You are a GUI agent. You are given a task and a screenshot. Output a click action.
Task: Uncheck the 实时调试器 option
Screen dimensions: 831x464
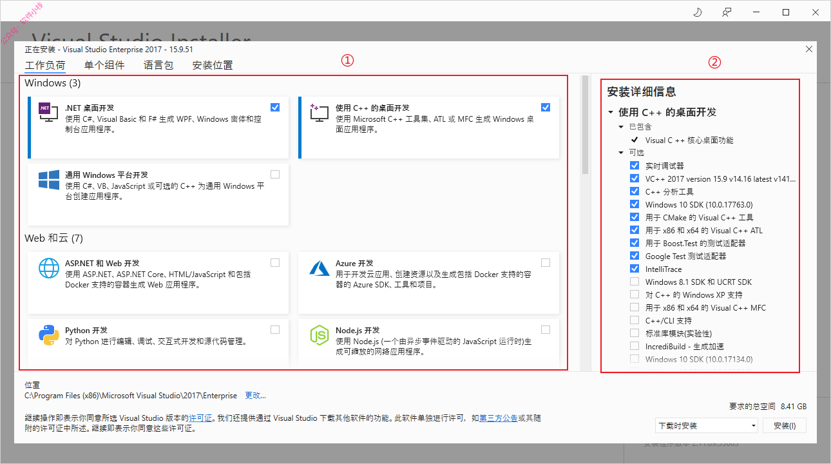pyautogui.click(x=635, y=166)
